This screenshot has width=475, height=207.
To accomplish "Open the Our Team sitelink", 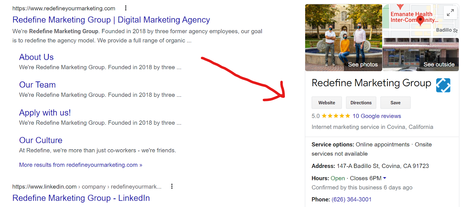I will pyautogui.click(x=37, y=85).
